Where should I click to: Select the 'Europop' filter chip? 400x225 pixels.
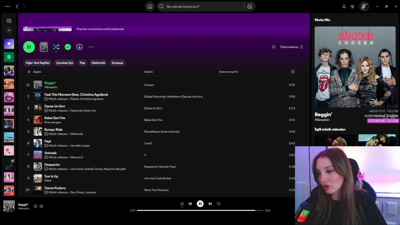click(x=117, y=63)
